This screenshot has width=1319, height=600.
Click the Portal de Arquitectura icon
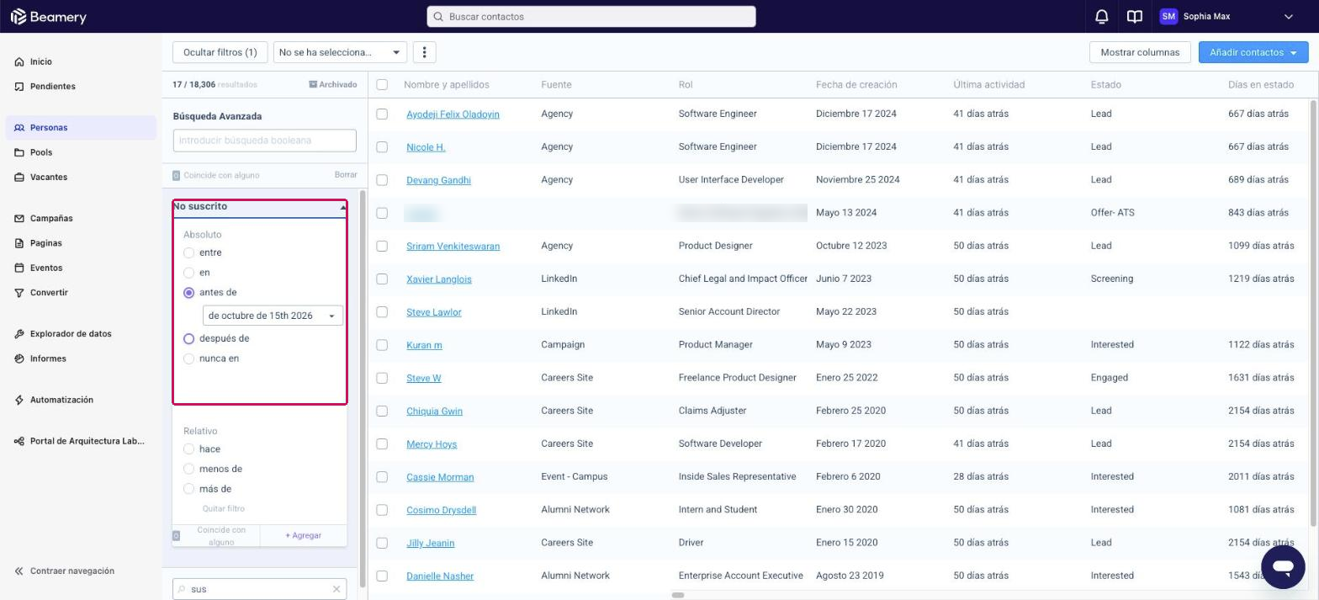pos(19,441)
